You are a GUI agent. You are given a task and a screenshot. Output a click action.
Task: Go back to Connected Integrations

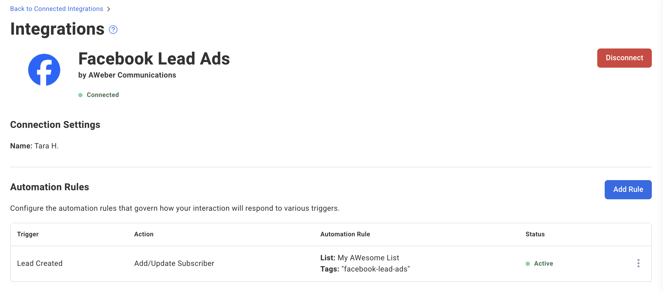point(56,9)
